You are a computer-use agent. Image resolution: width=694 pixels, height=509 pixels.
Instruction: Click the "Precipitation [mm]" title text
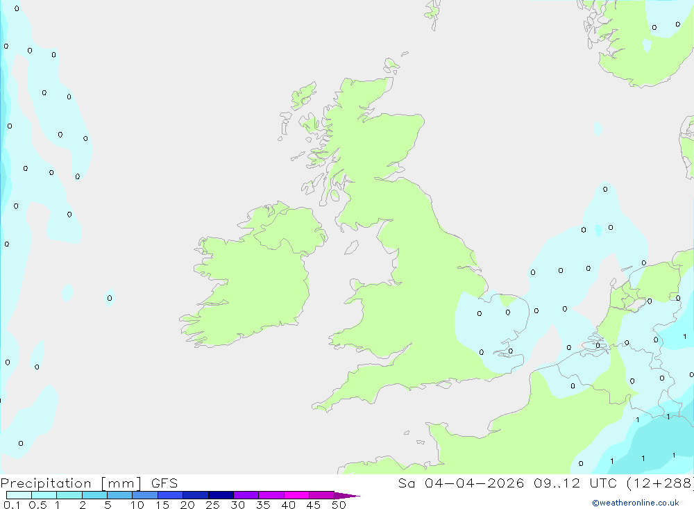coord(71,483)
